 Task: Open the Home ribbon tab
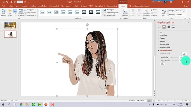click(11, 6)
